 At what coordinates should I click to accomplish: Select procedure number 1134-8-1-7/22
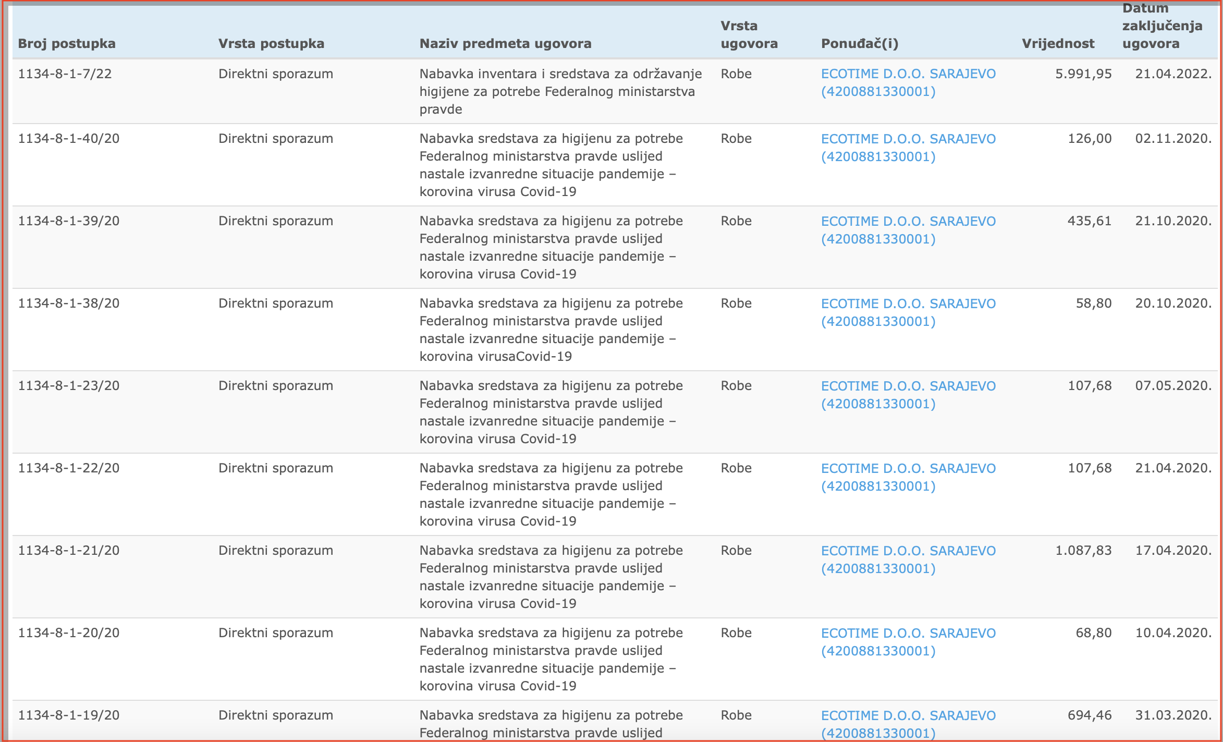tap(65, 74)
